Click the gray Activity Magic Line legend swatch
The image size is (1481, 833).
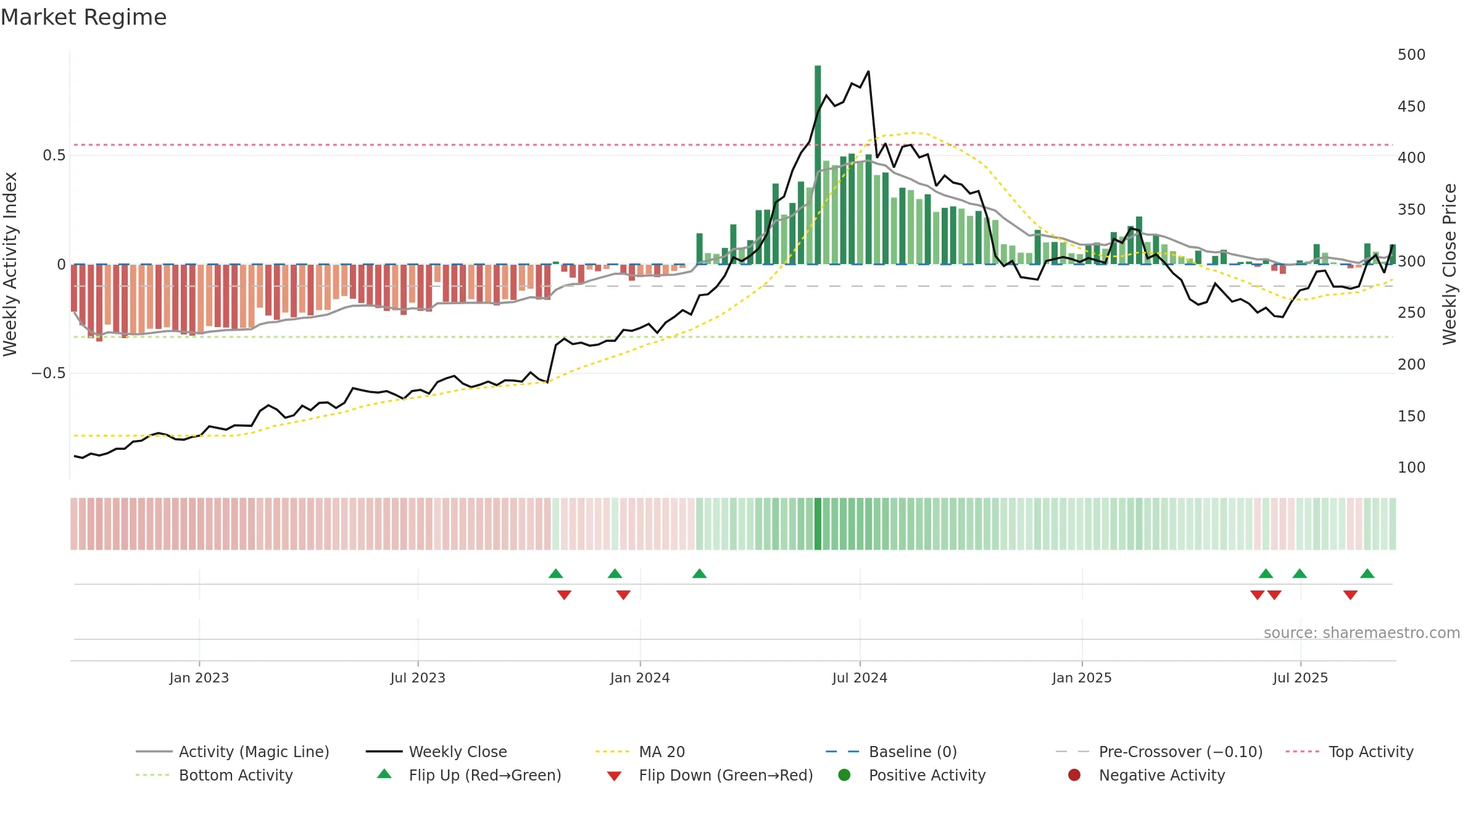tap(154, 752)
